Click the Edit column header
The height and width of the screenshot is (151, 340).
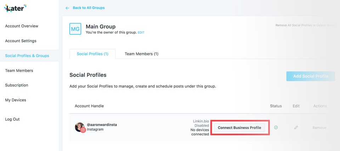(x=296, y=106)
